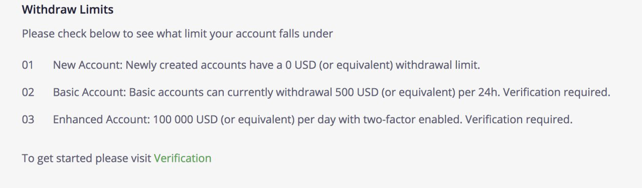Viewport: 642px width, 188px height.
Task: Click the 'Enhanced Account:' label
Action: [102, 120]
